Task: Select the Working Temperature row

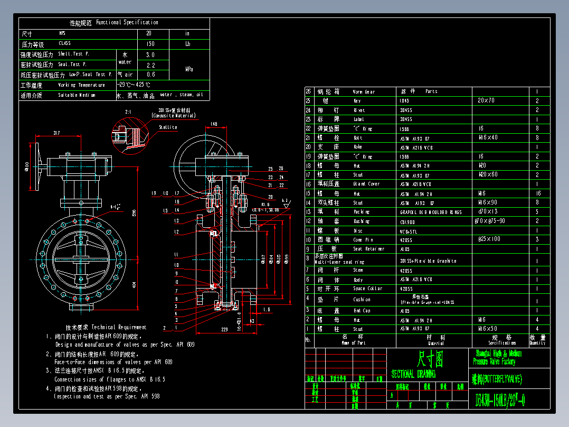Action: (81, 85)
